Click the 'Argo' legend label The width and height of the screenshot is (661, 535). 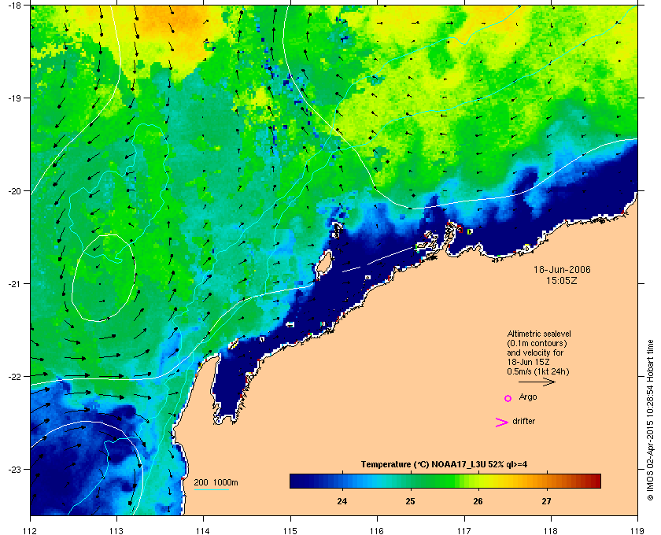coord(528,397)
